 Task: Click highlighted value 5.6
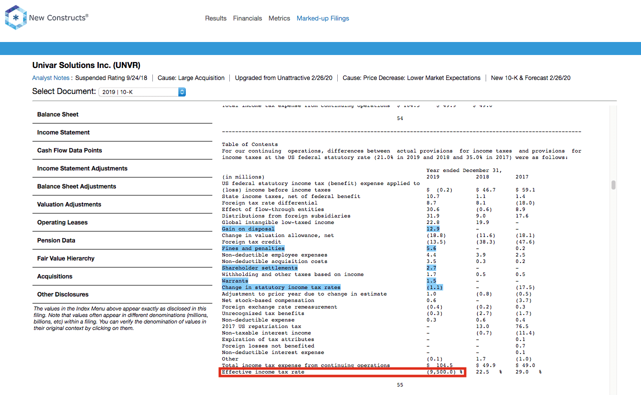[432, 248]
